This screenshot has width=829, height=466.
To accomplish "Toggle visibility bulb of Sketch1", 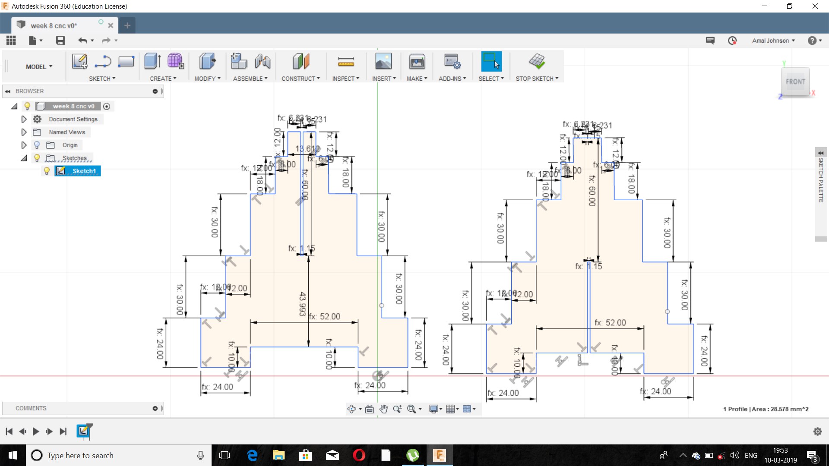I will 47,171.
